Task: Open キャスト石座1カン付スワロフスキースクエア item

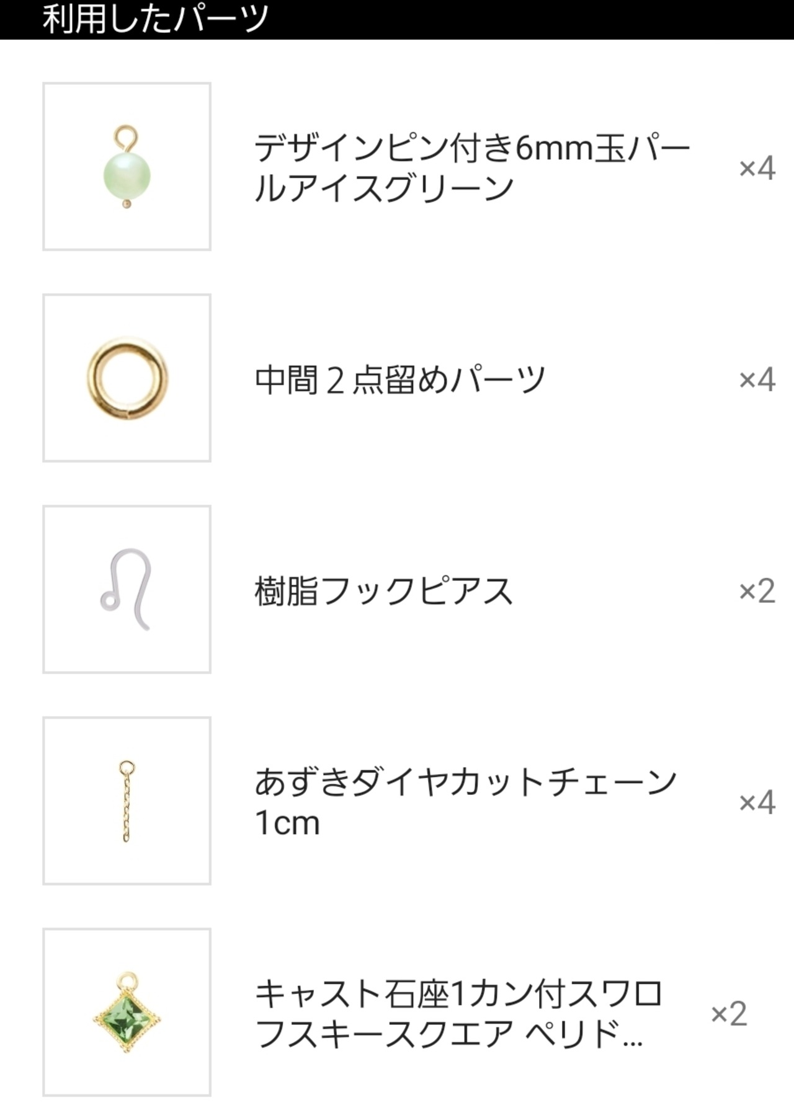Action: (x=459, y=1013)
